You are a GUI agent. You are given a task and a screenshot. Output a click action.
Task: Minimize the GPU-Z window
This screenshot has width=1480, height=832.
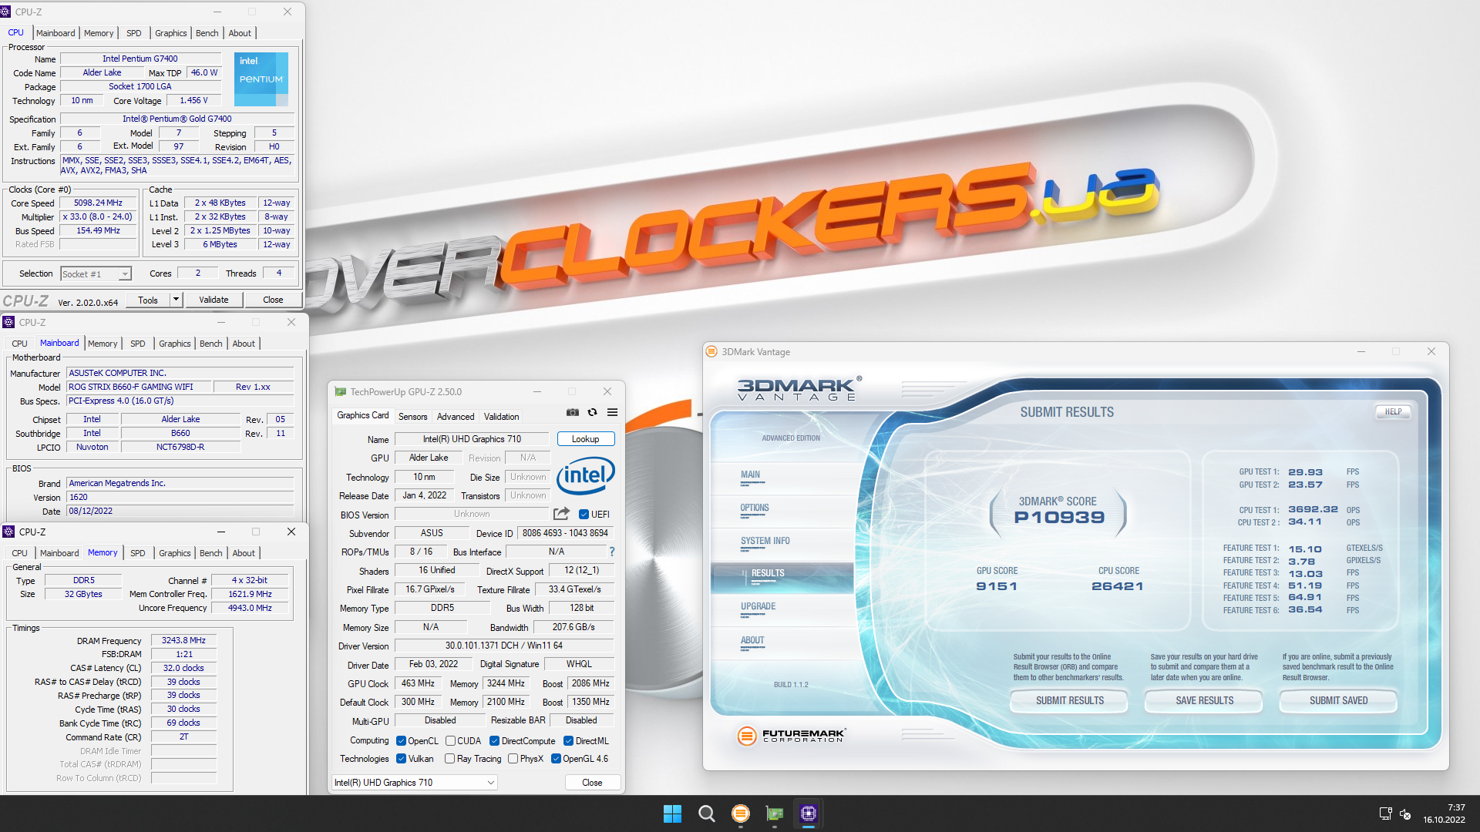click(537, 391)
